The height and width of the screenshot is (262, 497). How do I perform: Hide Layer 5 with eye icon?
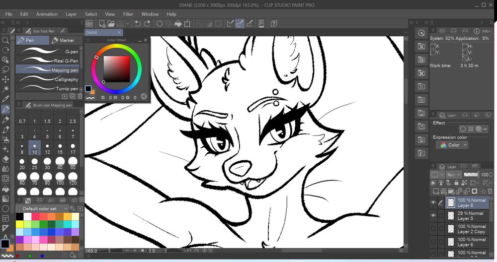tap(433, 215)
